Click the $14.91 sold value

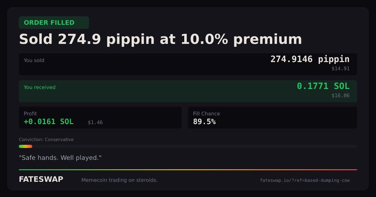(340, 69)
